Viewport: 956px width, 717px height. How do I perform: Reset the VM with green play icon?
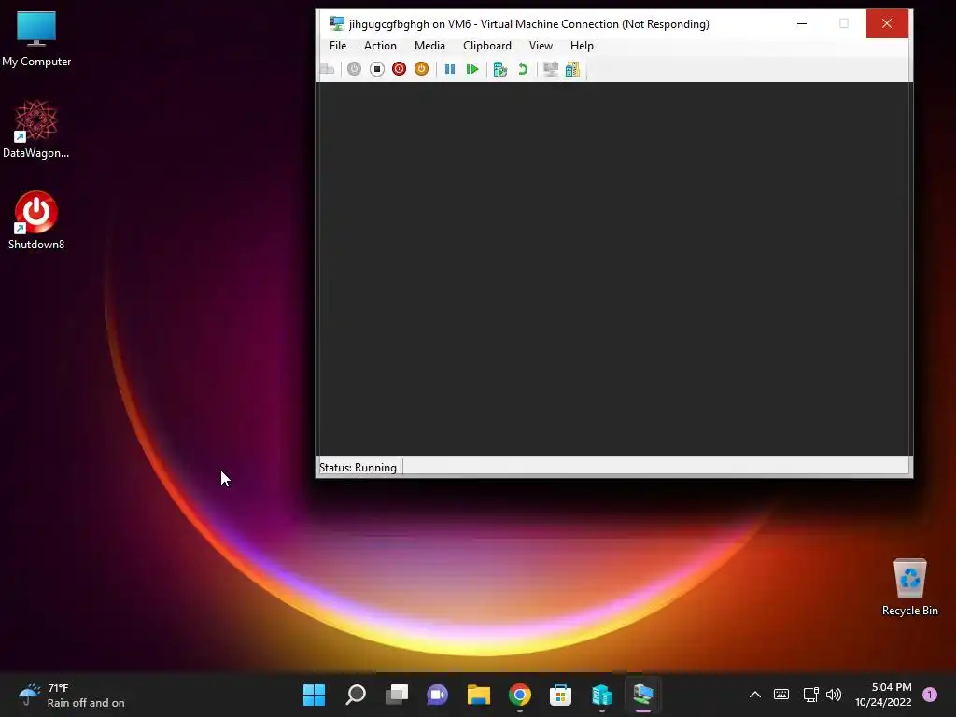(471, 69)
